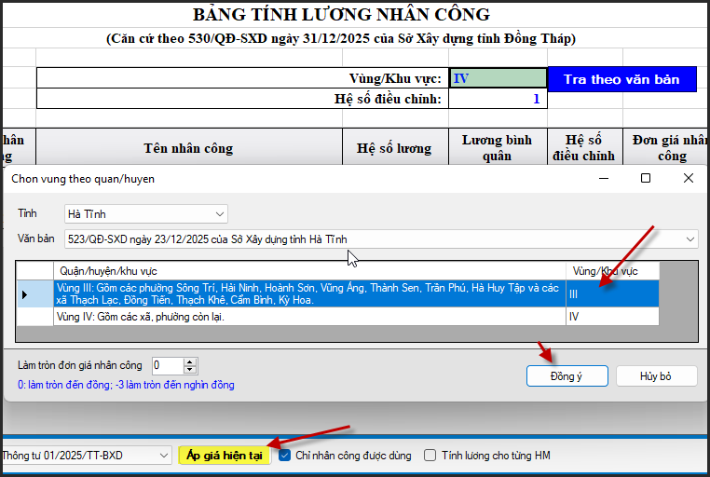Cancel with the Hủy bỏ button

pyautogui.click(x=667, y=376)
